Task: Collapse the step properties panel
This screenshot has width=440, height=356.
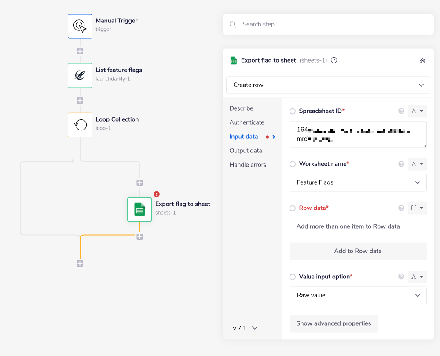Action: click(x=422, y=61)
